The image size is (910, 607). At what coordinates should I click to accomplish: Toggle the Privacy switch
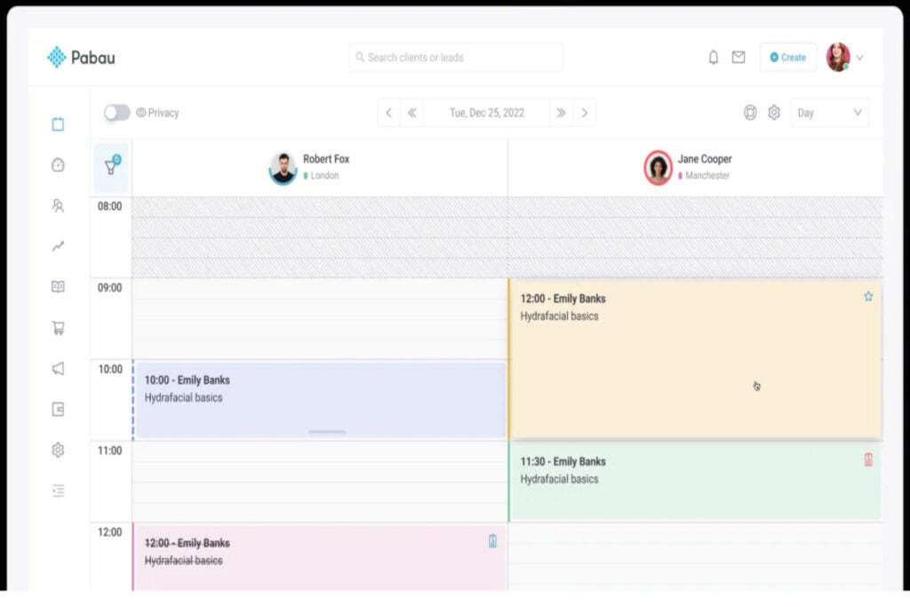point(117,113)
